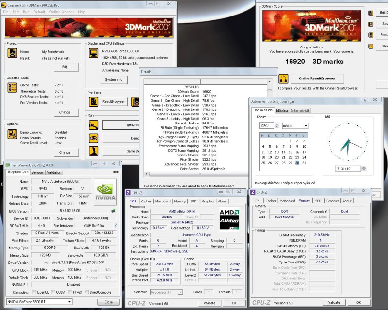Open the File menu in 3DMark
Image resolution: width=388 pixels, height=310 pixels.
tap(6, 12)
